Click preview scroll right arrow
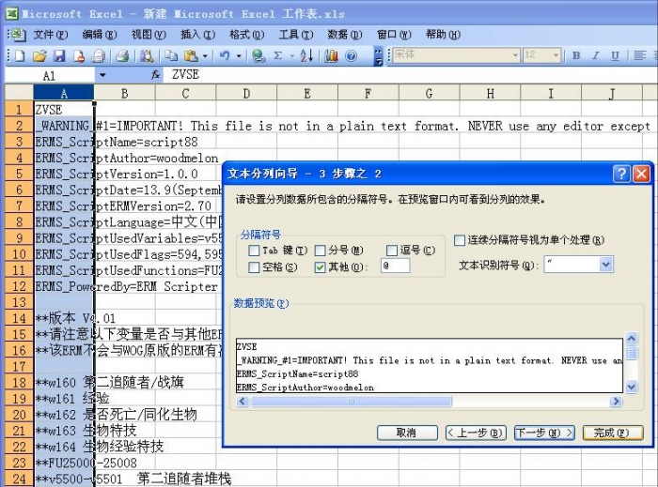The image size is (658, 487). [616, 402]
